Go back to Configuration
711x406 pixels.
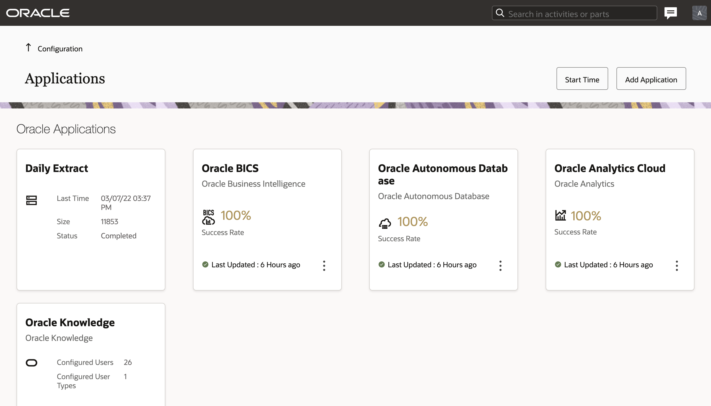coord(60,49)
